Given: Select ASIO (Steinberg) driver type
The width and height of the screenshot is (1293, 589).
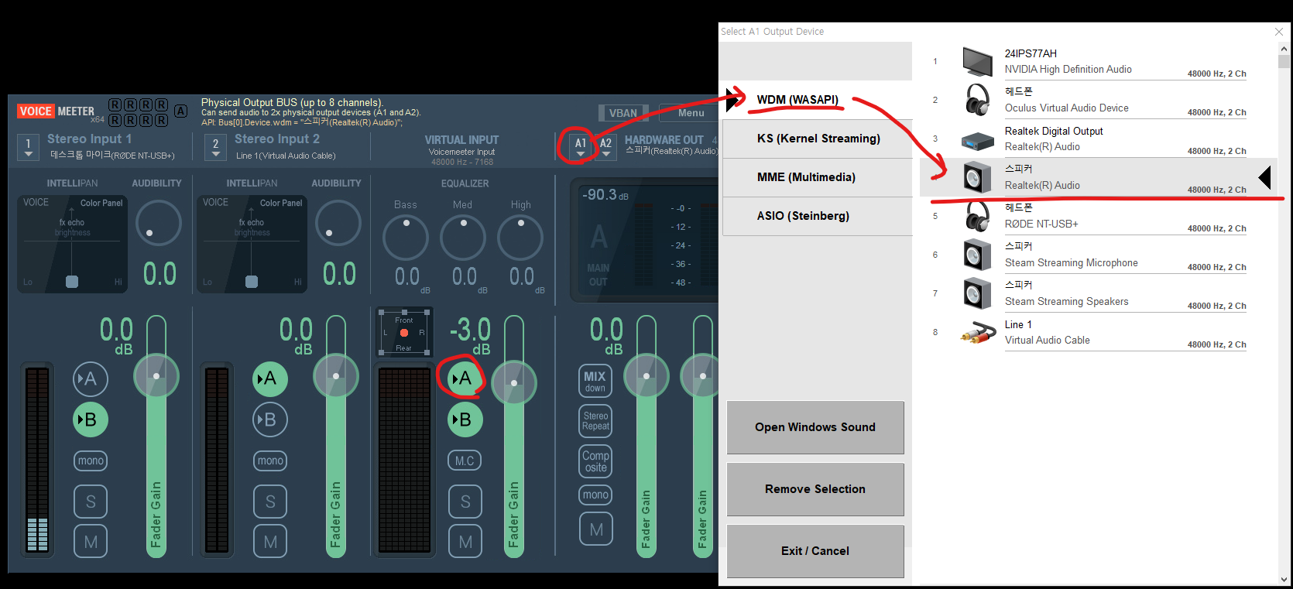Looking at the screenshot, I should pyautogui.click(x=817, y=216).
